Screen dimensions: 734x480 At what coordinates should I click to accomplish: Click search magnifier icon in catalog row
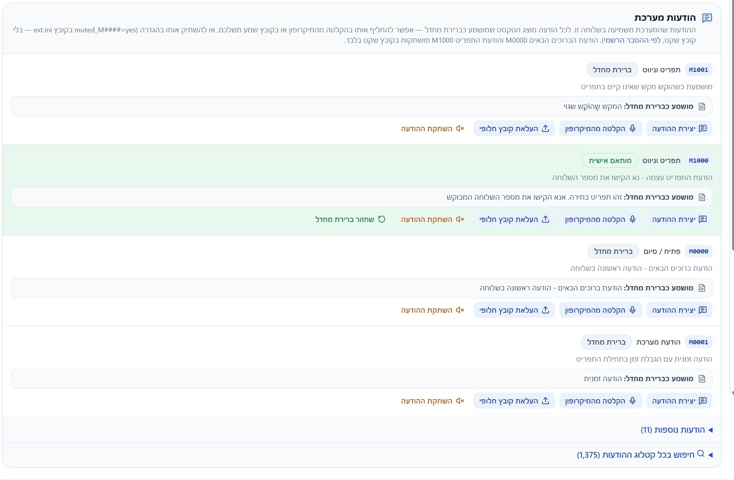tap(701, 454)
